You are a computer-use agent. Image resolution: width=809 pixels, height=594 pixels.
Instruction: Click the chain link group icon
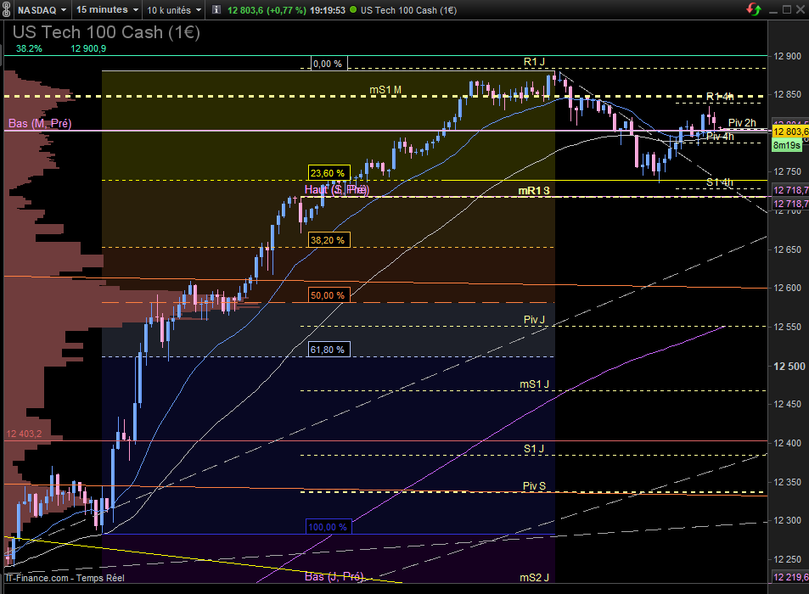click(7, 10)
